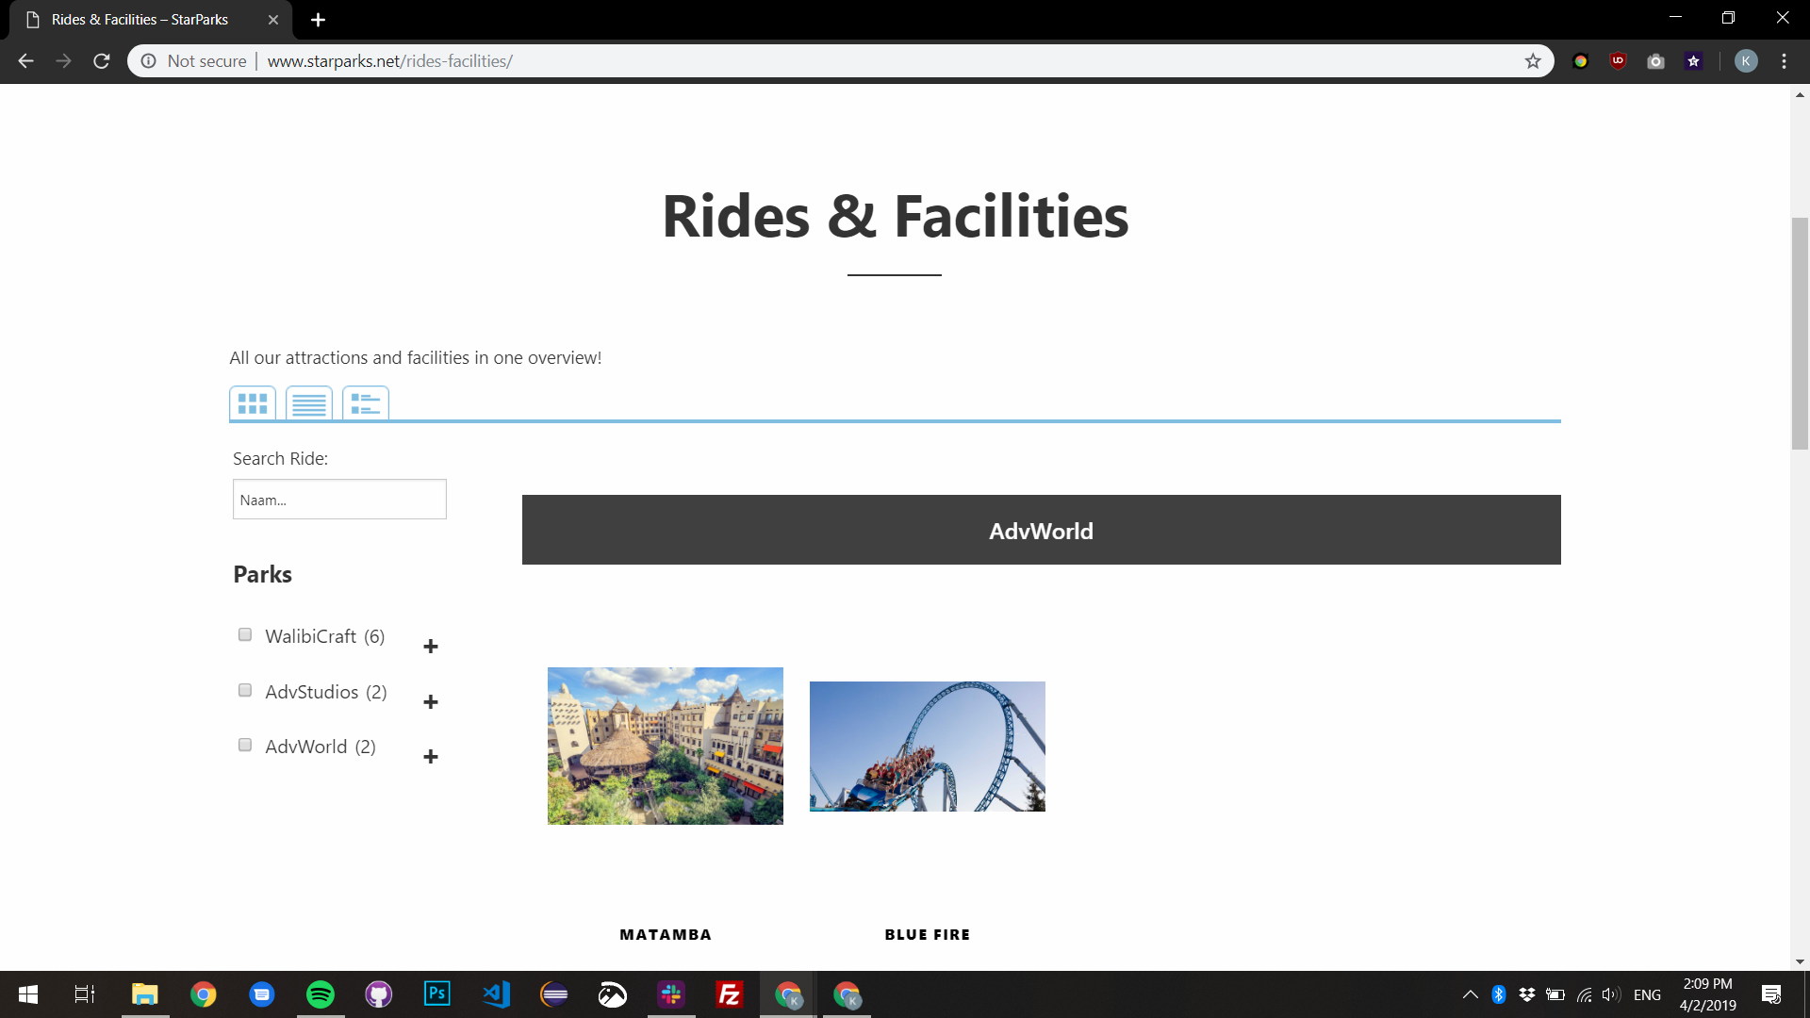
Task: Click the browser forward arrow
Action: point(63,61)
